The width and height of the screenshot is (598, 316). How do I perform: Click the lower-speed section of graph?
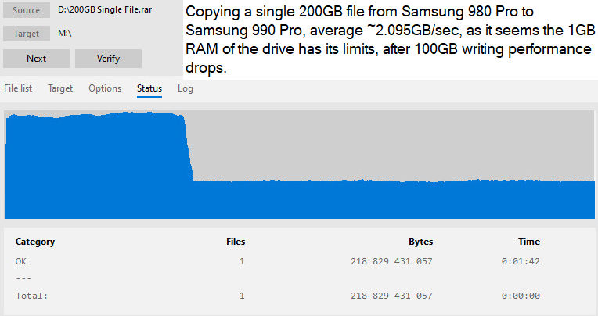point(393,199)
